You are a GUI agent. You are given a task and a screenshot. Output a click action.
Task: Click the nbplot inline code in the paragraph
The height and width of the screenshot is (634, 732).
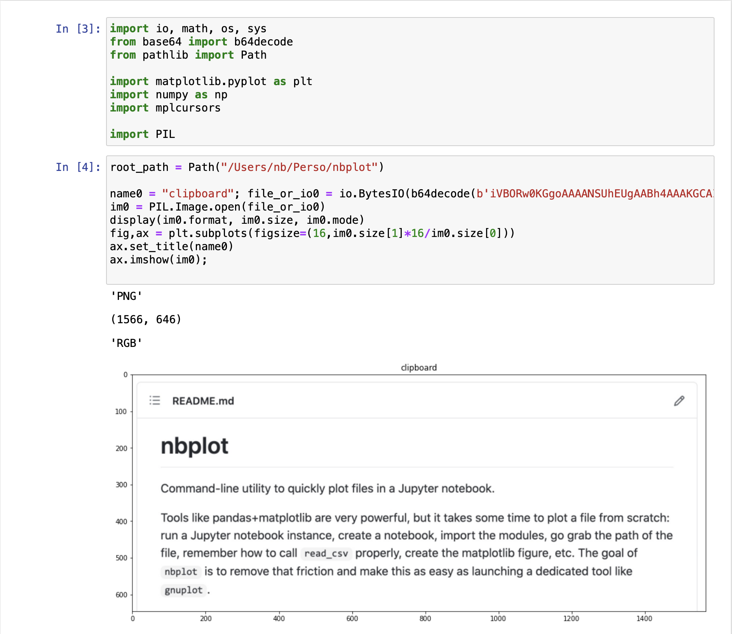pos(181,571)
